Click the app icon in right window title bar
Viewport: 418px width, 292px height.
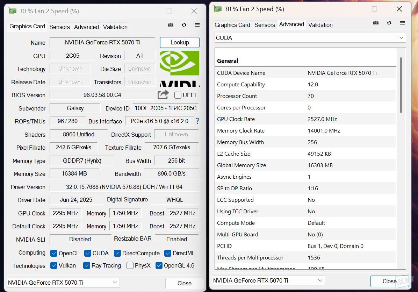(218, 9)
